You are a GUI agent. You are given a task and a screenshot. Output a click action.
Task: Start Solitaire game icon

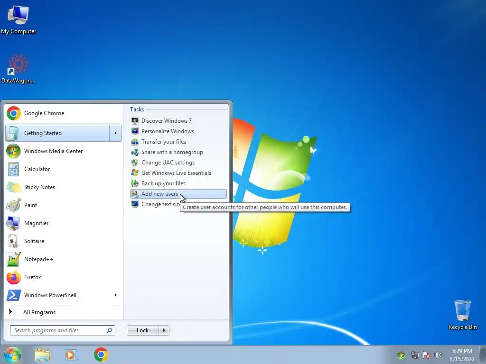click(14, 241)
